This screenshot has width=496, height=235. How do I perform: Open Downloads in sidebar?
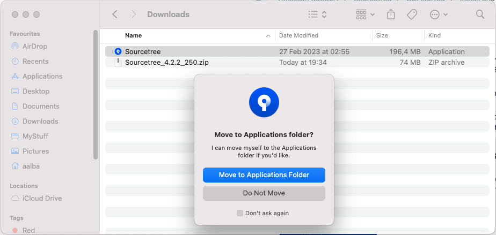click(40, 121)
